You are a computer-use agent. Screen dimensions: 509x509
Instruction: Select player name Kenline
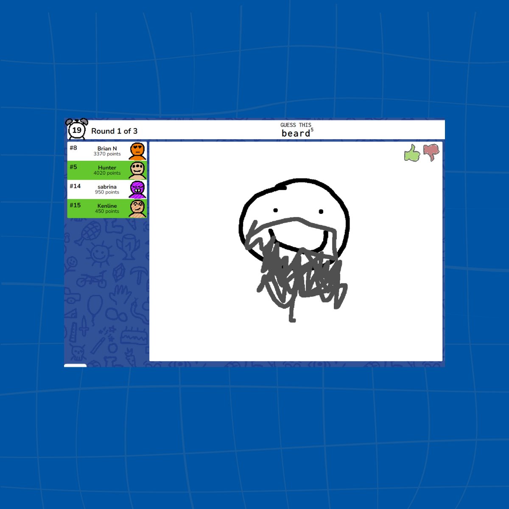pos(107,206)
